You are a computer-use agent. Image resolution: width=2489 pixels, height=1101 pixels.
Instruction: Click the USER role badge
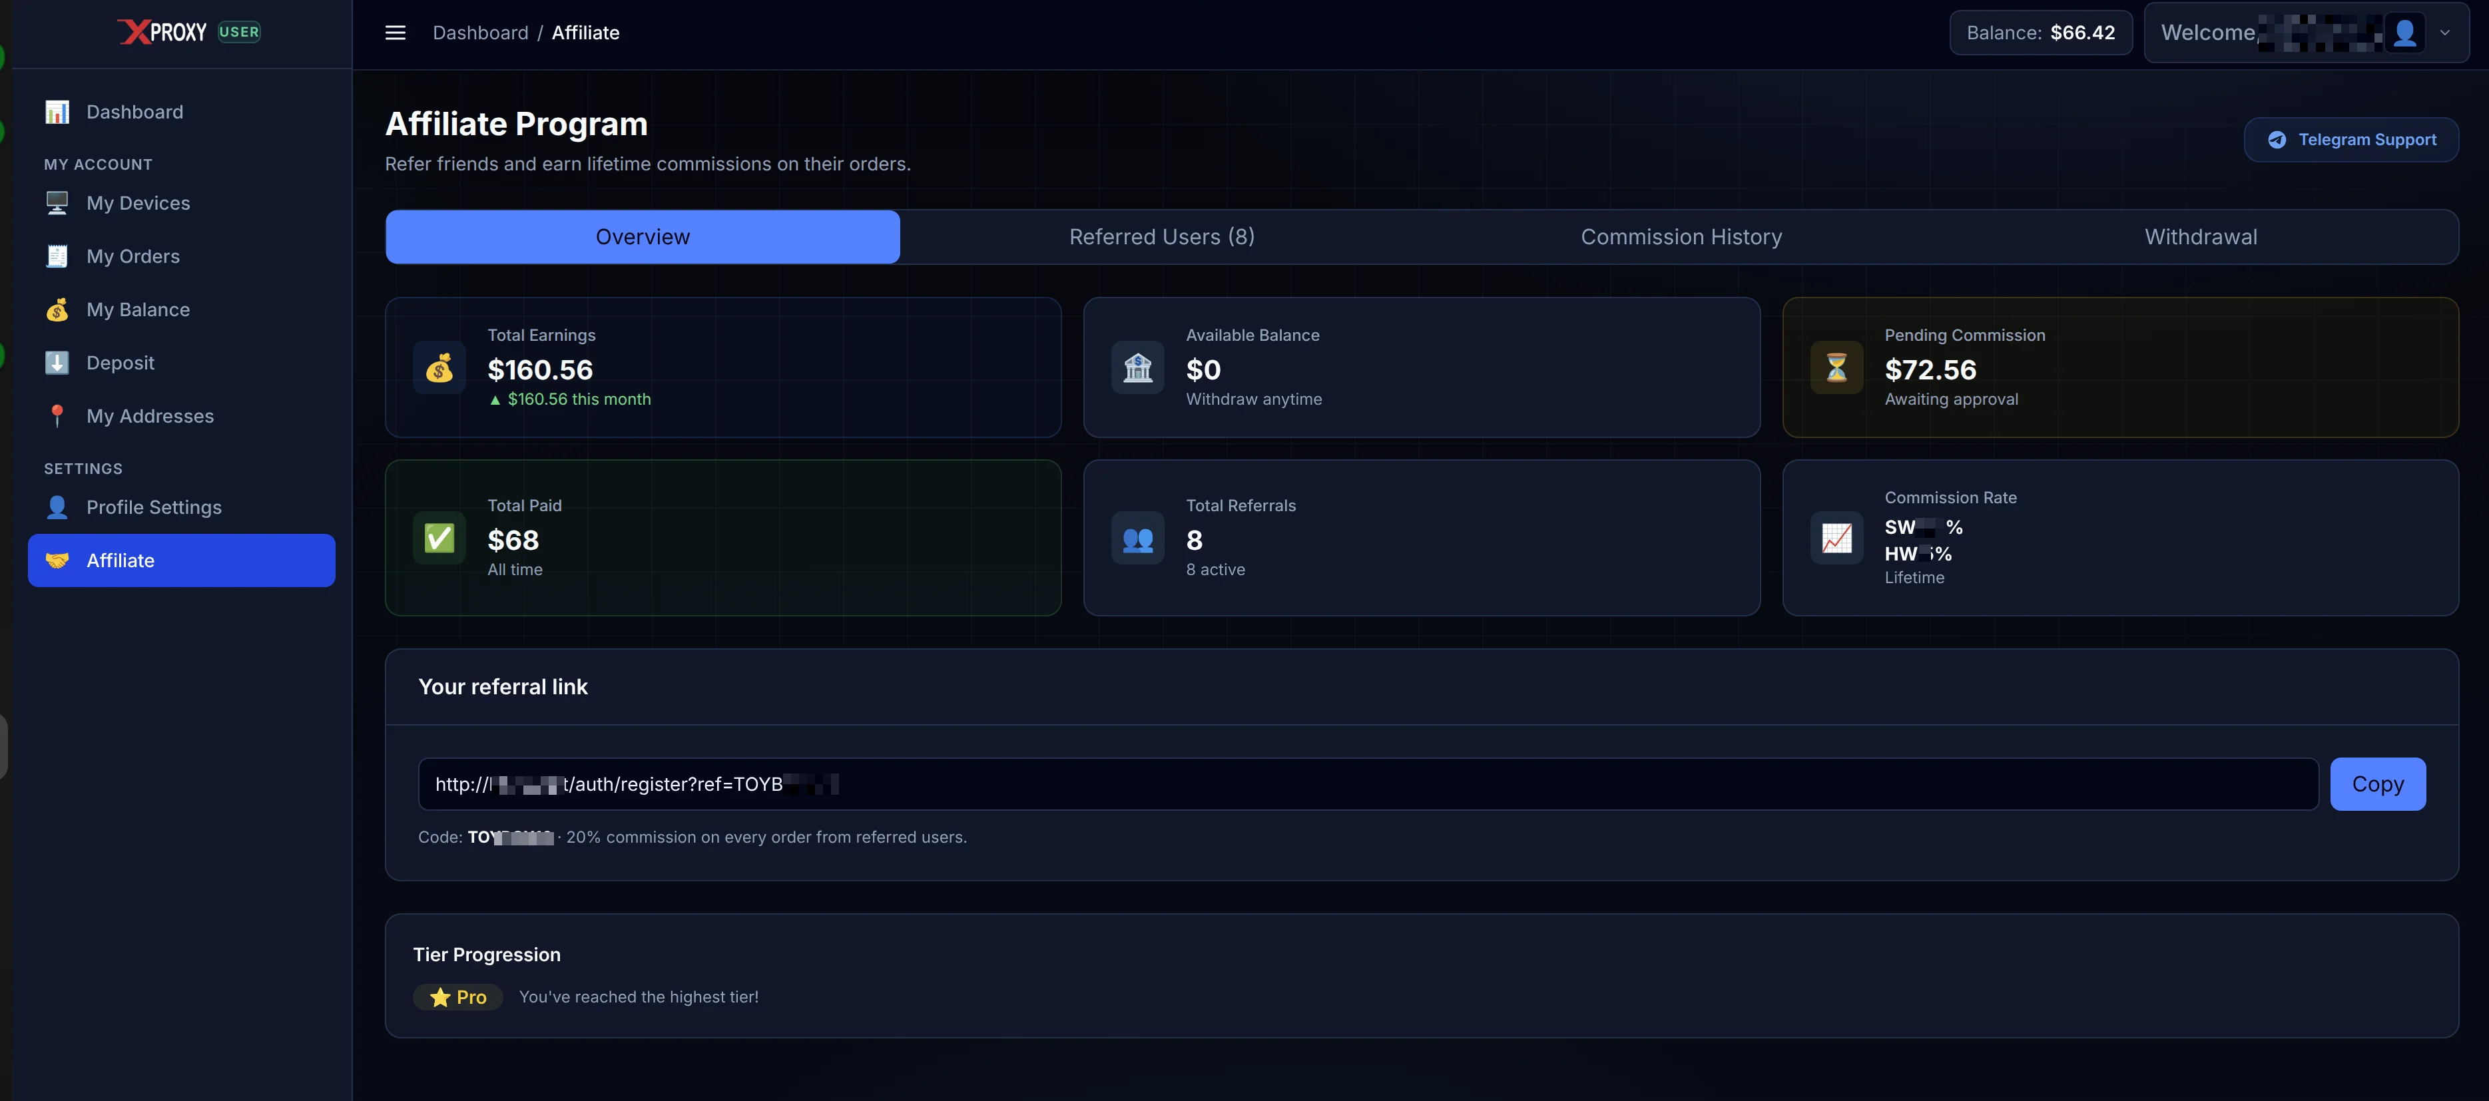(238, 32)
